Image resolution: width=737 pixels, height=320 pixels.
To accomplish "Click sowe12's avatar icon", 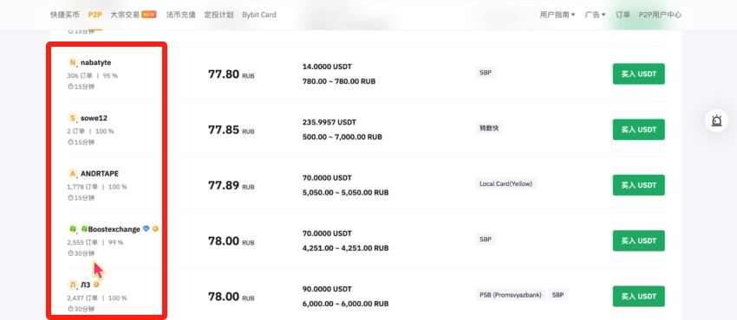I will [x=72, y=118].
